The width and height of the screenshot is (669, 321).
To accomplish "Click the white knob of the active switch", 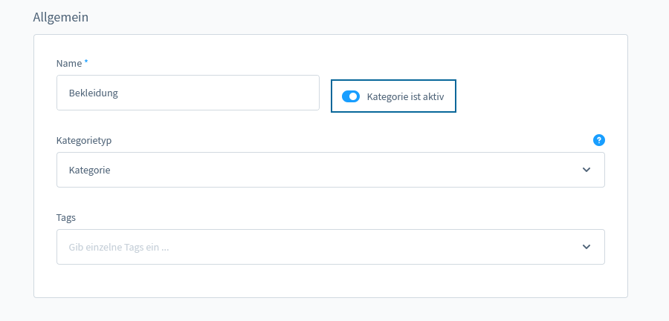I will (x=353, y=96).
